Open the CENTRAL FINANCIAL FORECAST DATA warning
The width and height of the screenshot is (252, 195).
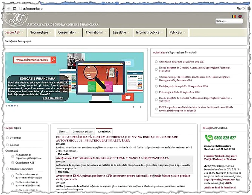(112, 158)
